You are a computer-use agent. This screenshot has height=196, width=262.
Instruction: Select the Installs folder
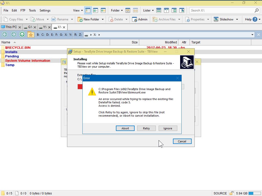(x=11, y=52)
